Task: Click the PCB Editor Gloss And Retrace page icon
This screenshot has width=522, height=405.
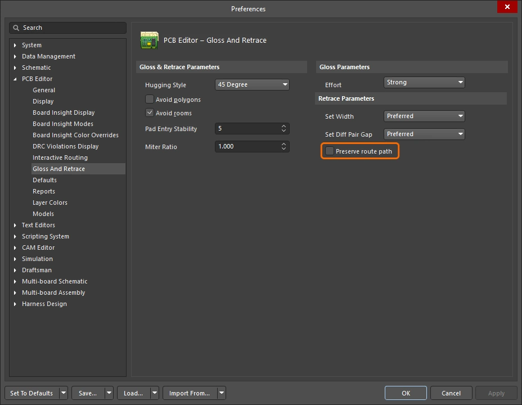Action: (149, 40)
